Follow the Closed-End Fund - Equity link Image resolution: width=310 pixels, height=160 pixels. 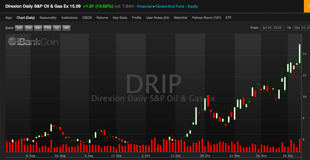[177, 6]
